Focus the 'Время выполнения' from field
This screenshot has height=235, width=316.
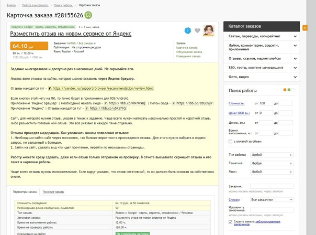[266, 133]
